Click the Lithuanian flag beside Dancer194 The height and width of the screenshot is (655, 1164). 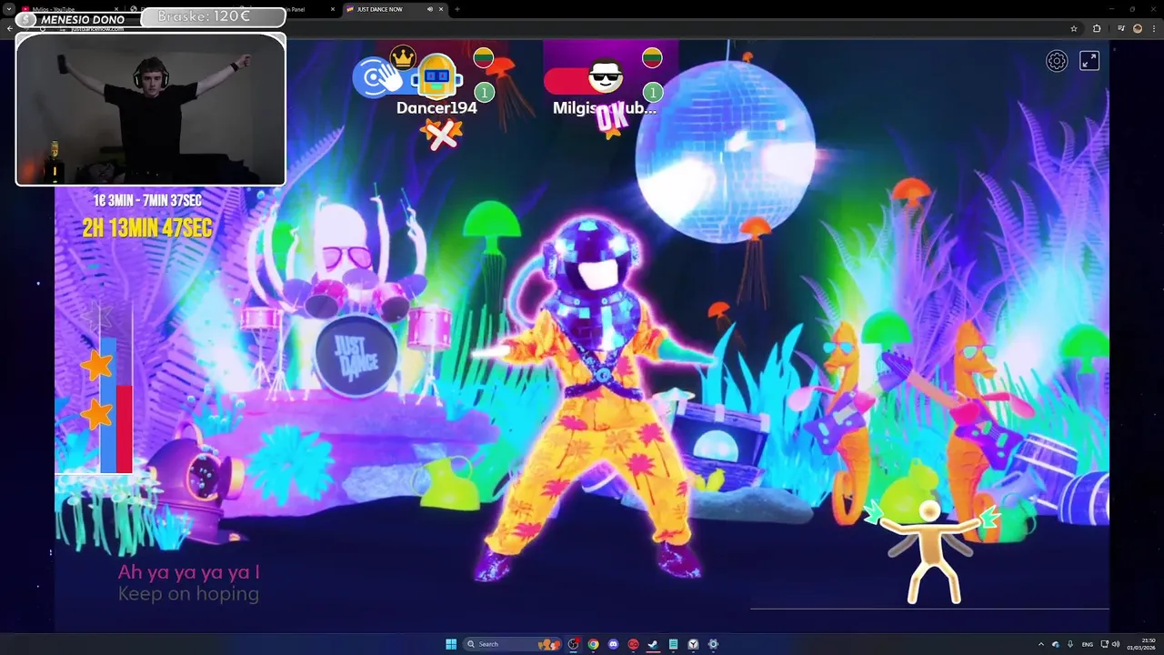click(x=484, y=58)
